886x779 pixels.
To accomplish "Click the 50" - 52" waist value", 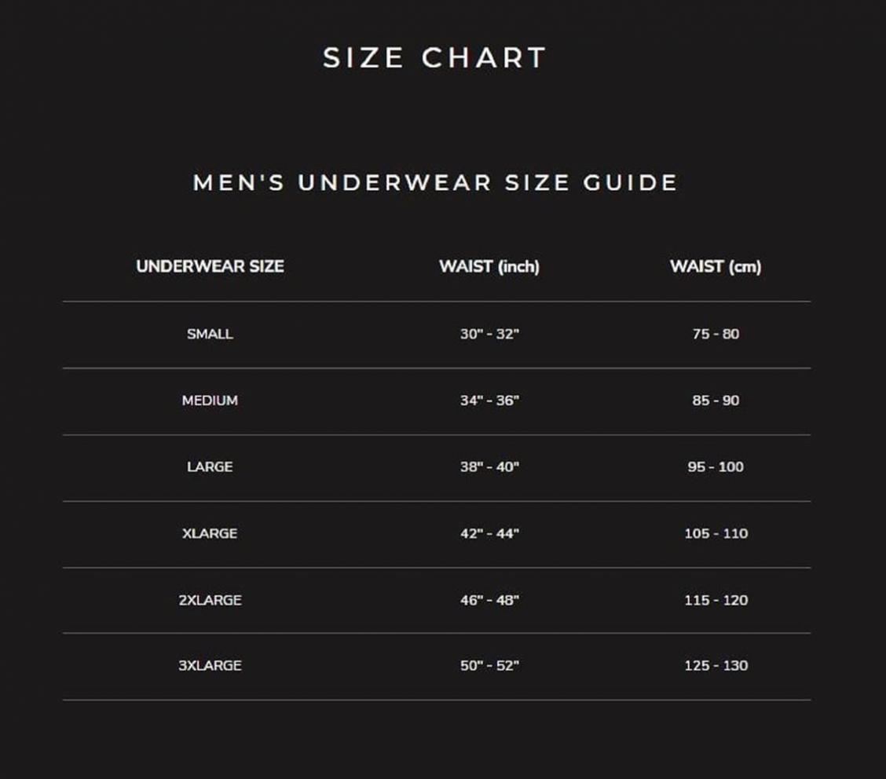I will [489, 665].
